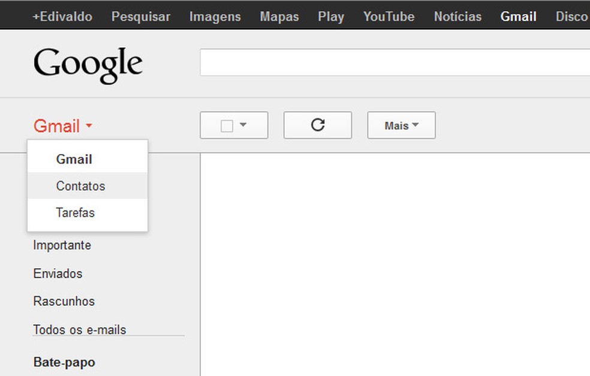Image resolution: width=590 pixels, height=376 pixels.
Task: Open Play in the top bar
Action: (331, 17)
